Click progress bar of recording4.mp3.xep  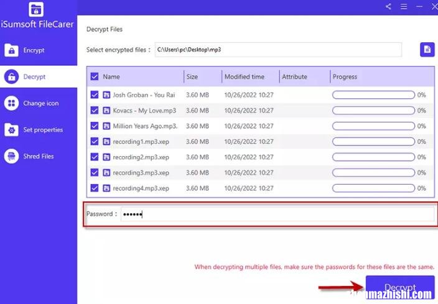tap(373, 188)
